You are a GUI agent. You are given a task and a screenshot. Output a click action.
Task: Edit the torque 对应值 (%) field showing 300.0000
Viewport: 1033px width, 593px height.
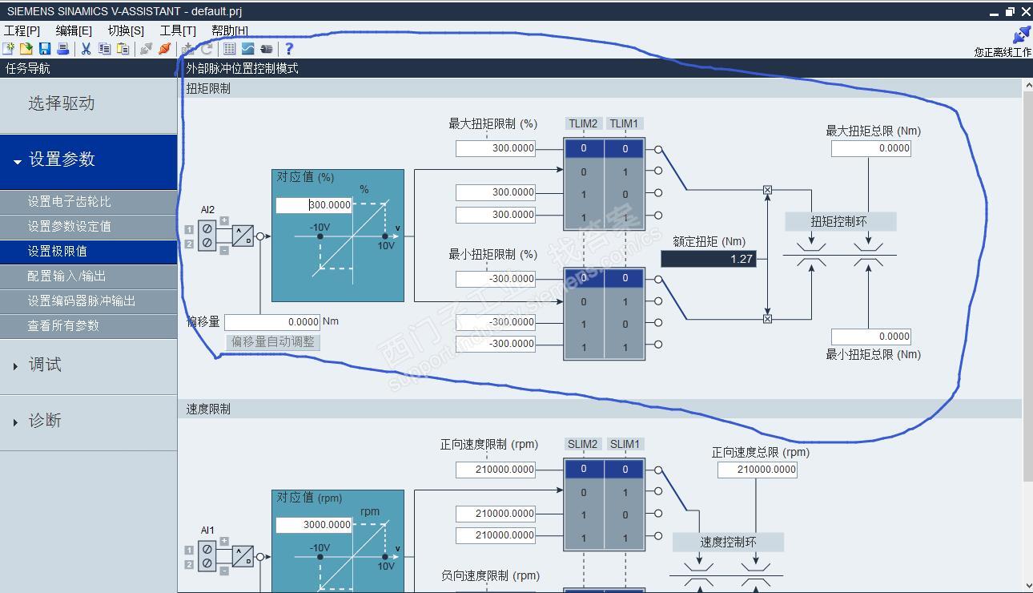click(x=314, y=205)
